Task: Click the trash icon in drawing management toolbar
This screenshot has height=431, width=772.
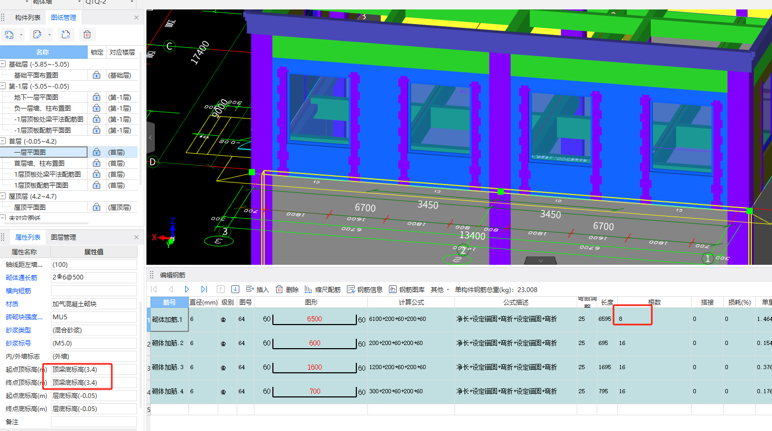Action: 87,35
